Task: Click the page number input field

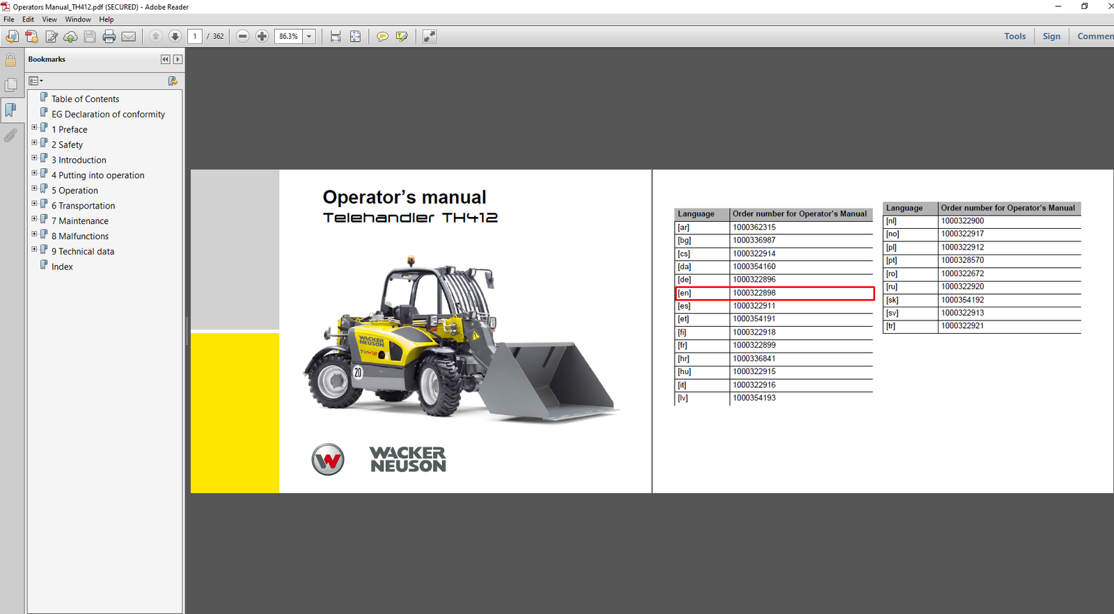Action: coord(195,37)
